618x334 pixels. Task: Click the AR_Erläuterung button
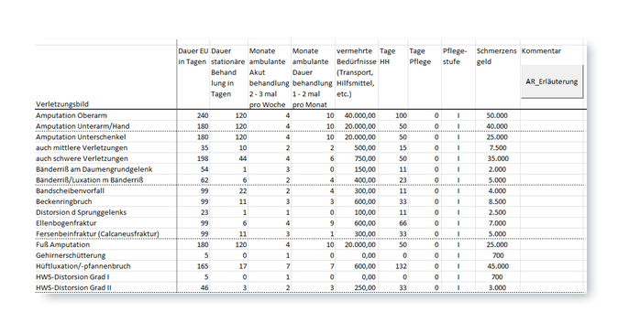(552, 81)
